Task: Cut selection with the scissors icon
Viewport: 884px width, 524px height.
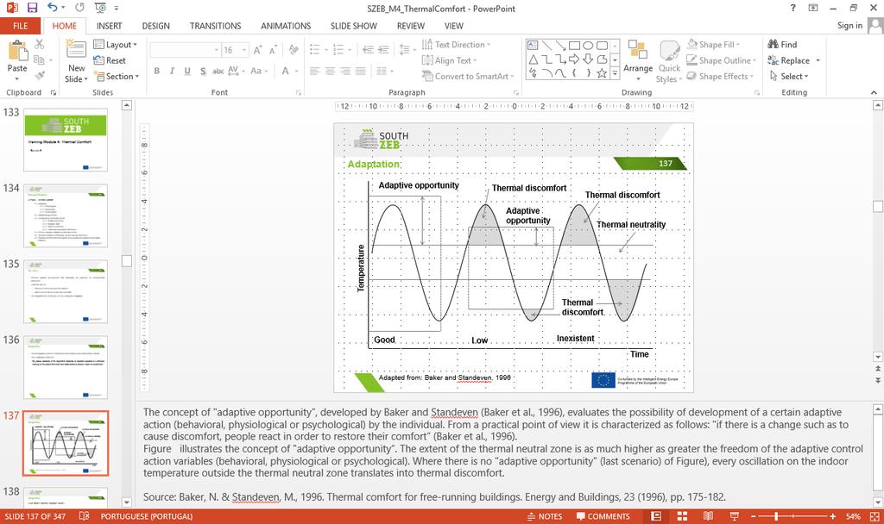Action: coord(40,44)
